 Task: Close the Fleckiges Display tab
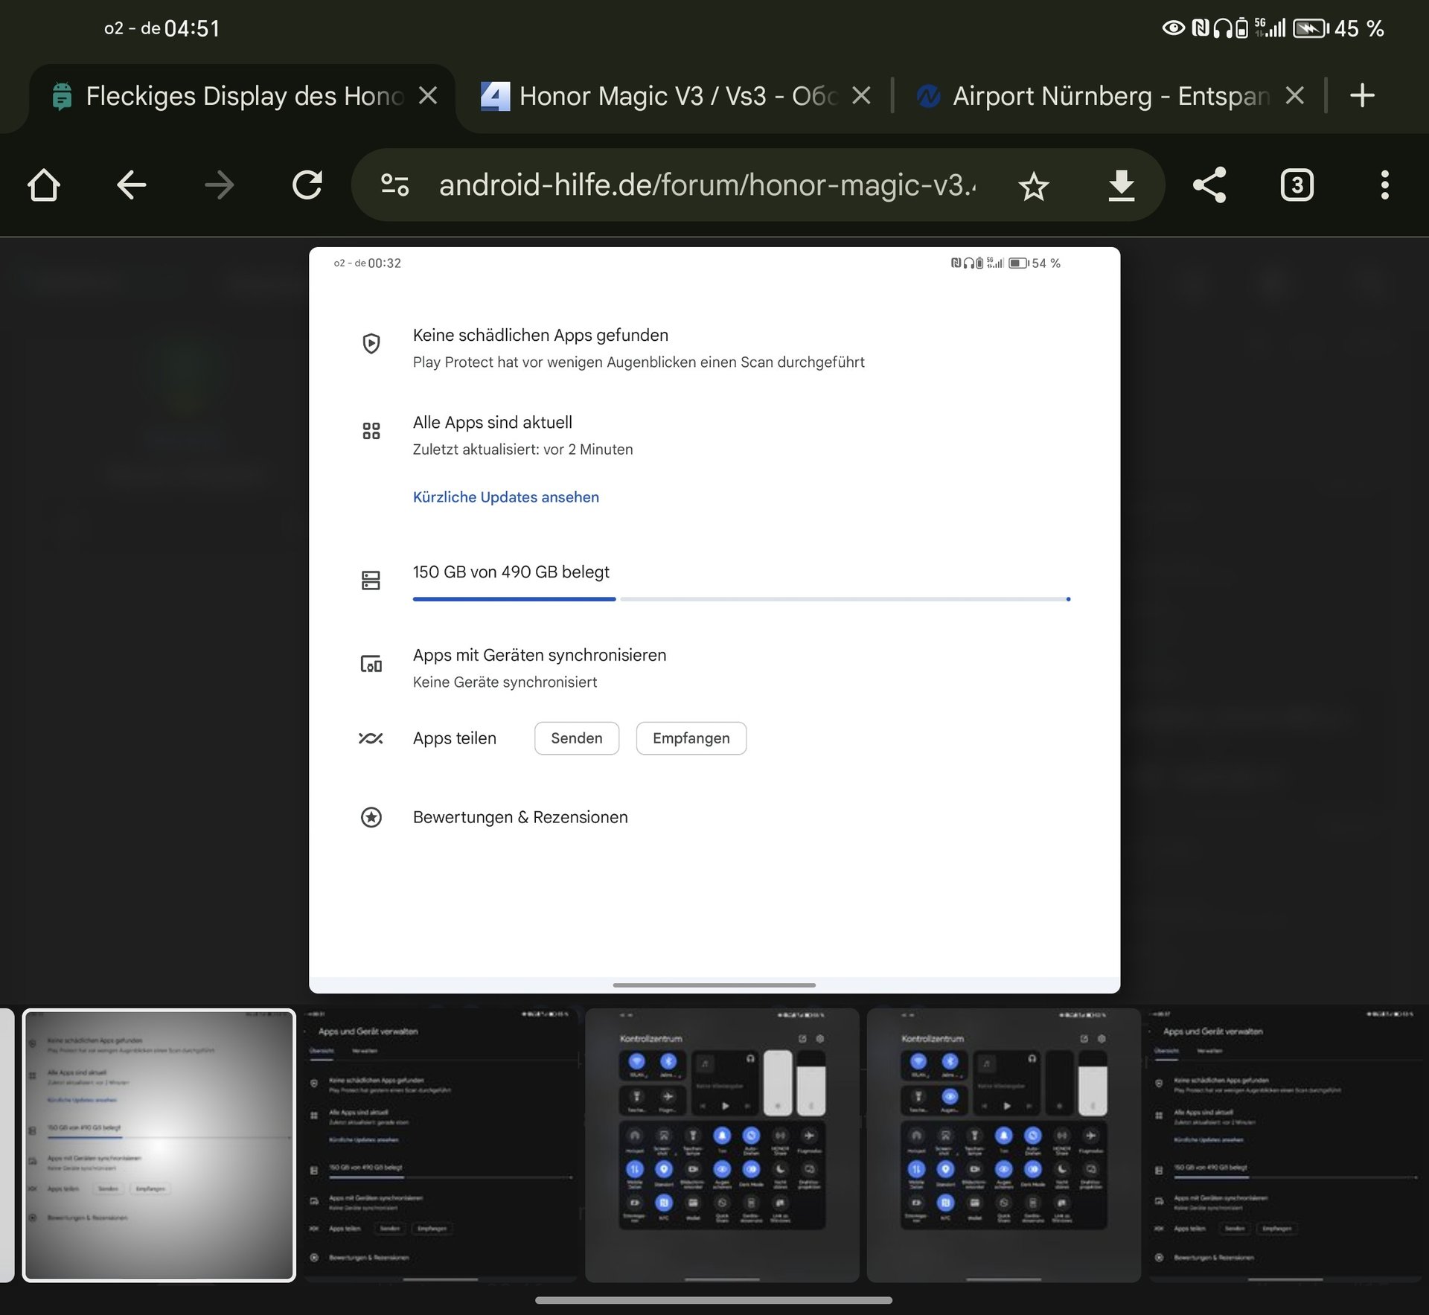coord(428,96)
